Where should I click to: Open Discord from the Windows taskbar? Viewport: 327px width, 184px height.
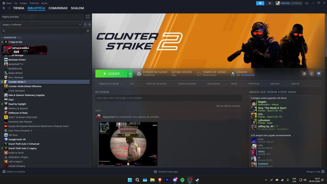tap(175, 180)
